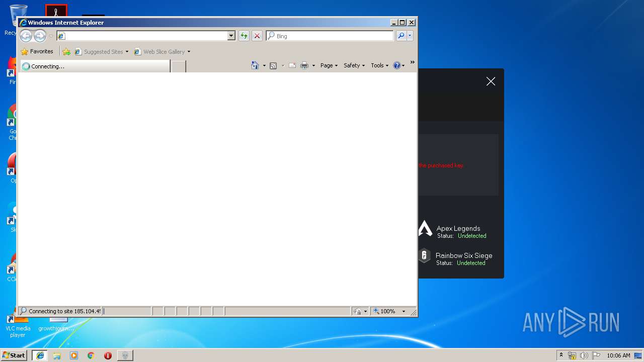644x362 pixels.
Task: Open the recent pages dropdown arrow
Action: [x=51, y=36]
